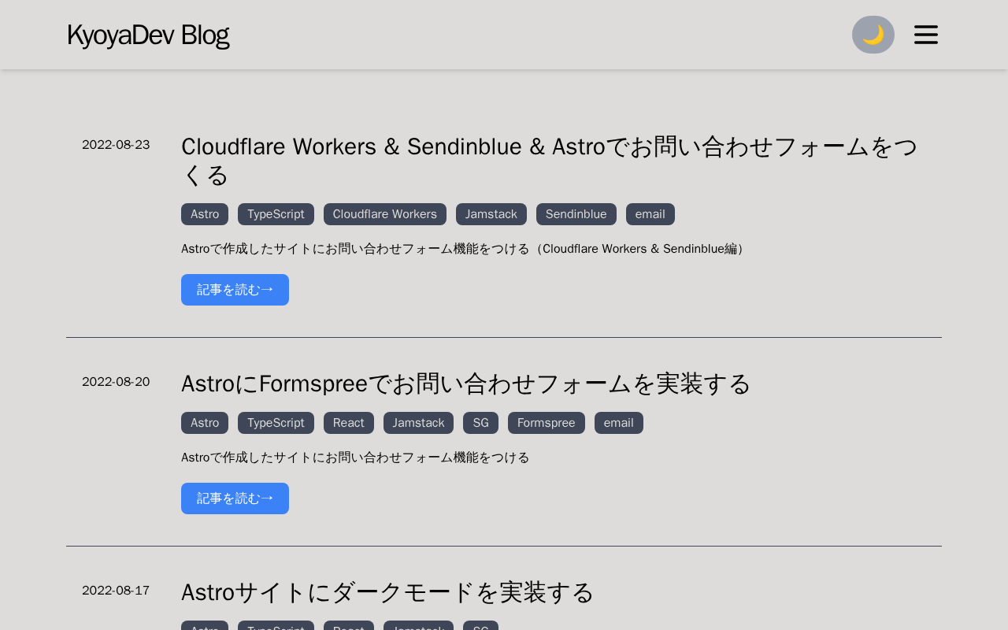Click the email tag of the Formspree article

click(618, 423)
